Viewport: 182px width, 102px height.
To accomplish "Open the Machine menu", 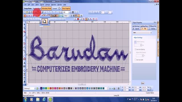I will [54, 5].
